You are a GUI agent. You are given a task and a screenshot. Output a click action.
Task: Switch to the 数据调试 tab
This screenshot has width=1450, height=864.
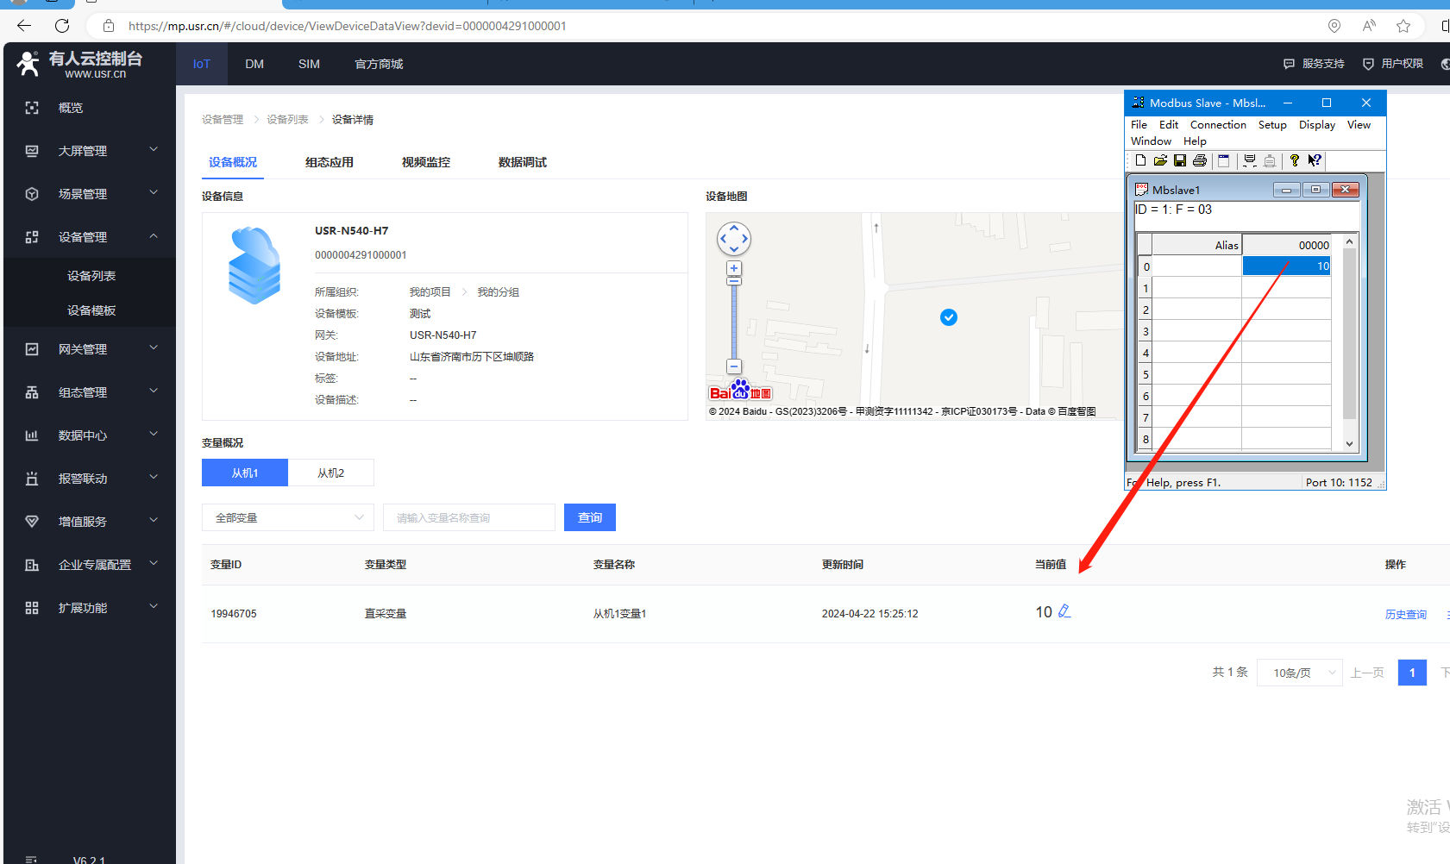tap(522, 162)
